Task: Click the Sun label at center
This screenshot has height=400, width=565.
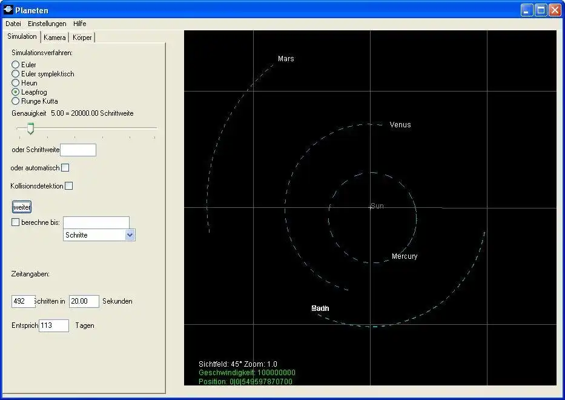Action: point(377,205)
